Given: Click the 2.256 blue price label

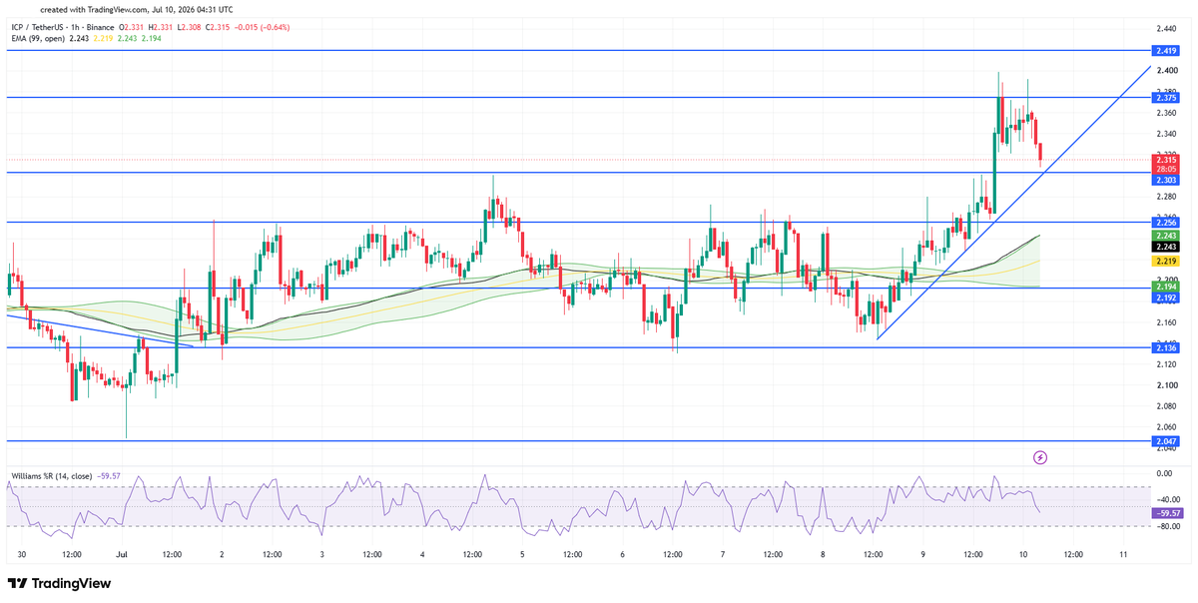Looking at the screenshot, I should (x=1167, y=223).
